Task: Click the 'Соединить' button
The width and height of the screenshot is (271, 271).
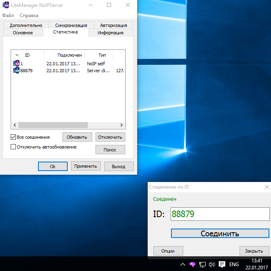Action: coord(220,233)
